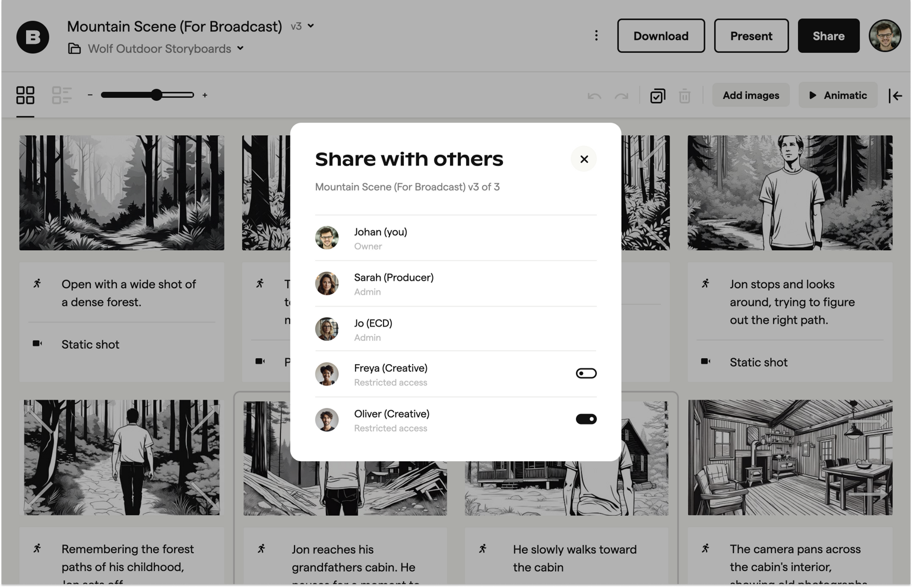
Task: Click the Add images button
Action: [x=750, y=95]
